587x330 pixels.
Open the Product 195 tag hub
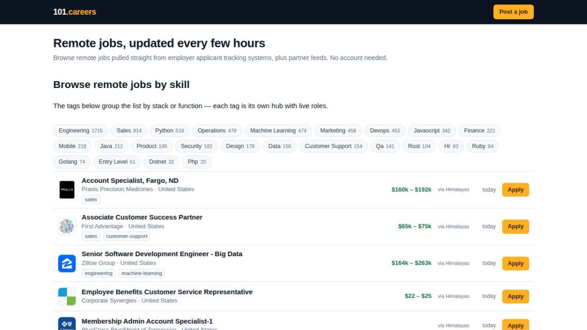[x=152, y=146]
